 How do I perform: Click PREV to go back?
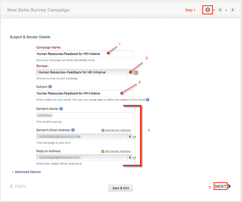click(x=18, y=186)
